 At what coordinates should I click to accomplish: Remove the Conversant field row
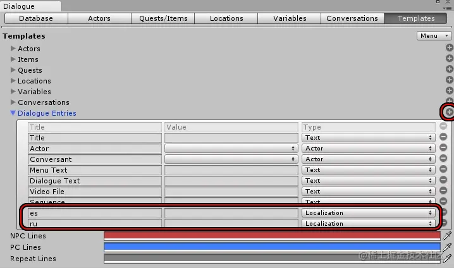click(x=443, y=158)
